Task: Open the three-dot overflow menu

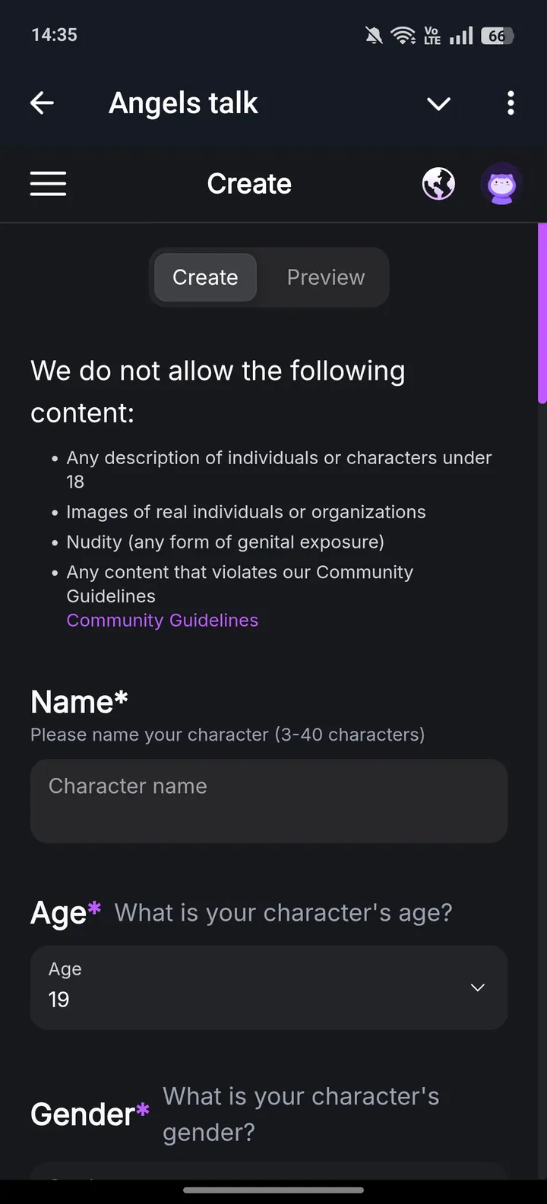Action: (511, 103)
